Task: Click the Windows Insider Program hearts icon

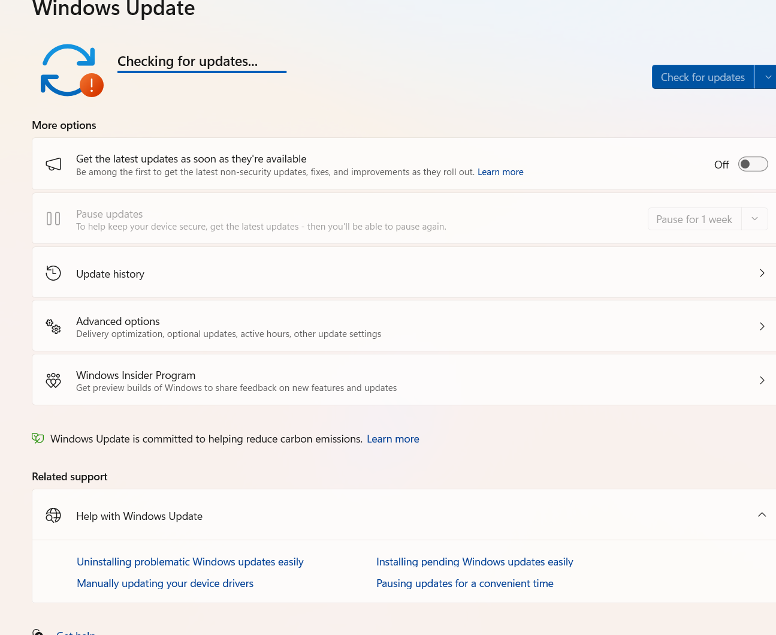Action: 53,380
